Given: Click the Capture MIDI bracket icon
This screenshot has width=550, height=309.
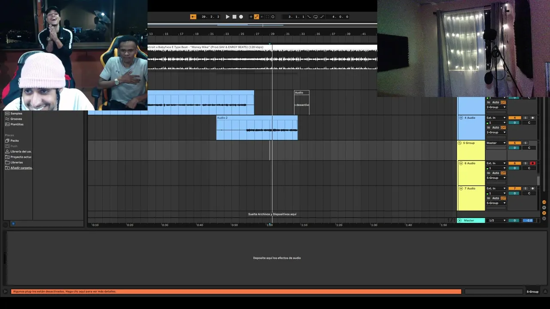Looking at the screenshot, I should click(267, 17).
